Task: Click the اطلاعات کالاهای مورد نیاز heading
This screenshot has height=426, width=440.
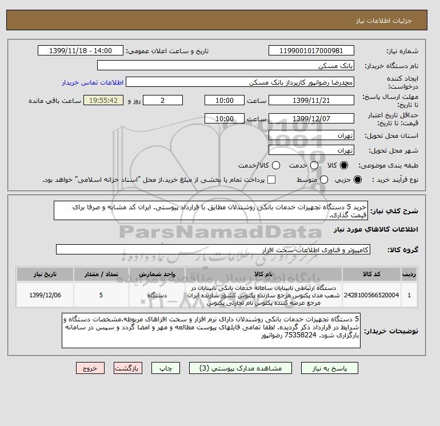Action: pos(376,229)
